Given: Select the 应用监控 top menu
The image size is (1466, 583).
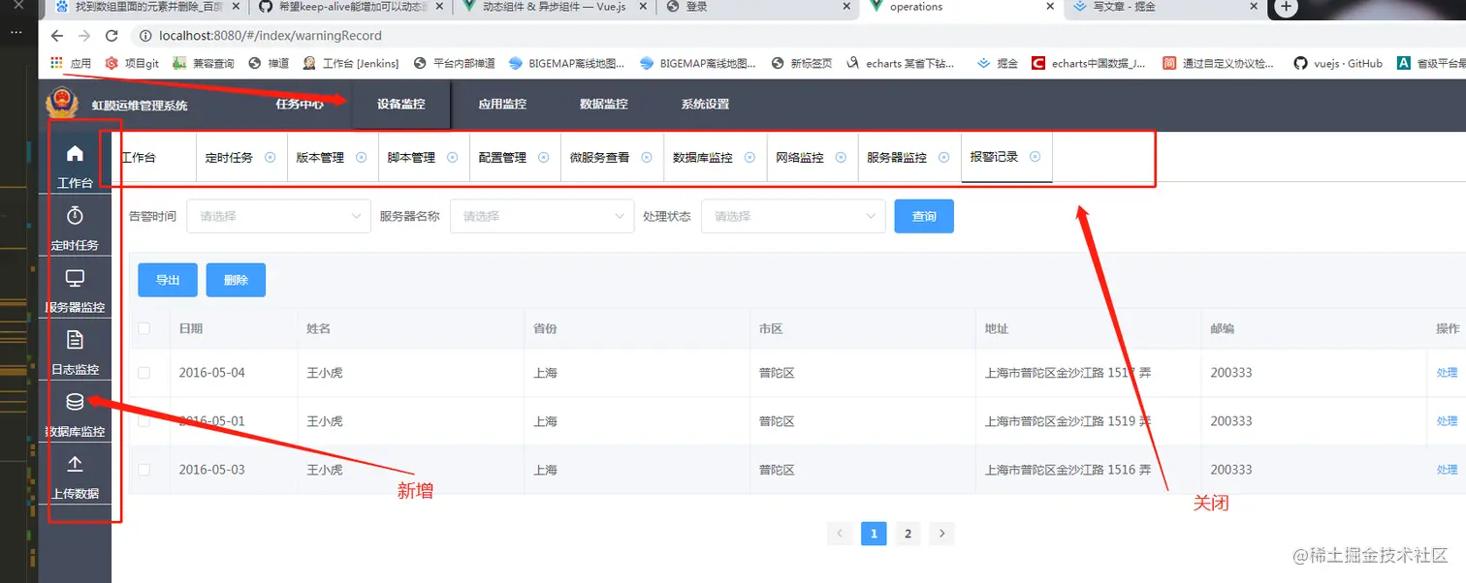Looking at the screenshot, I should pos(502,104).
